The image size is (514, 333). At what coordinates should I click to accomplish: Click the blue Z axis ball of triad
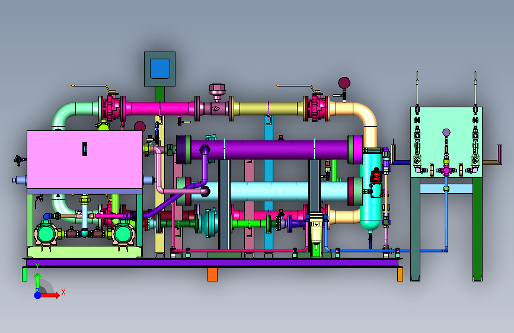click(38, 295)
